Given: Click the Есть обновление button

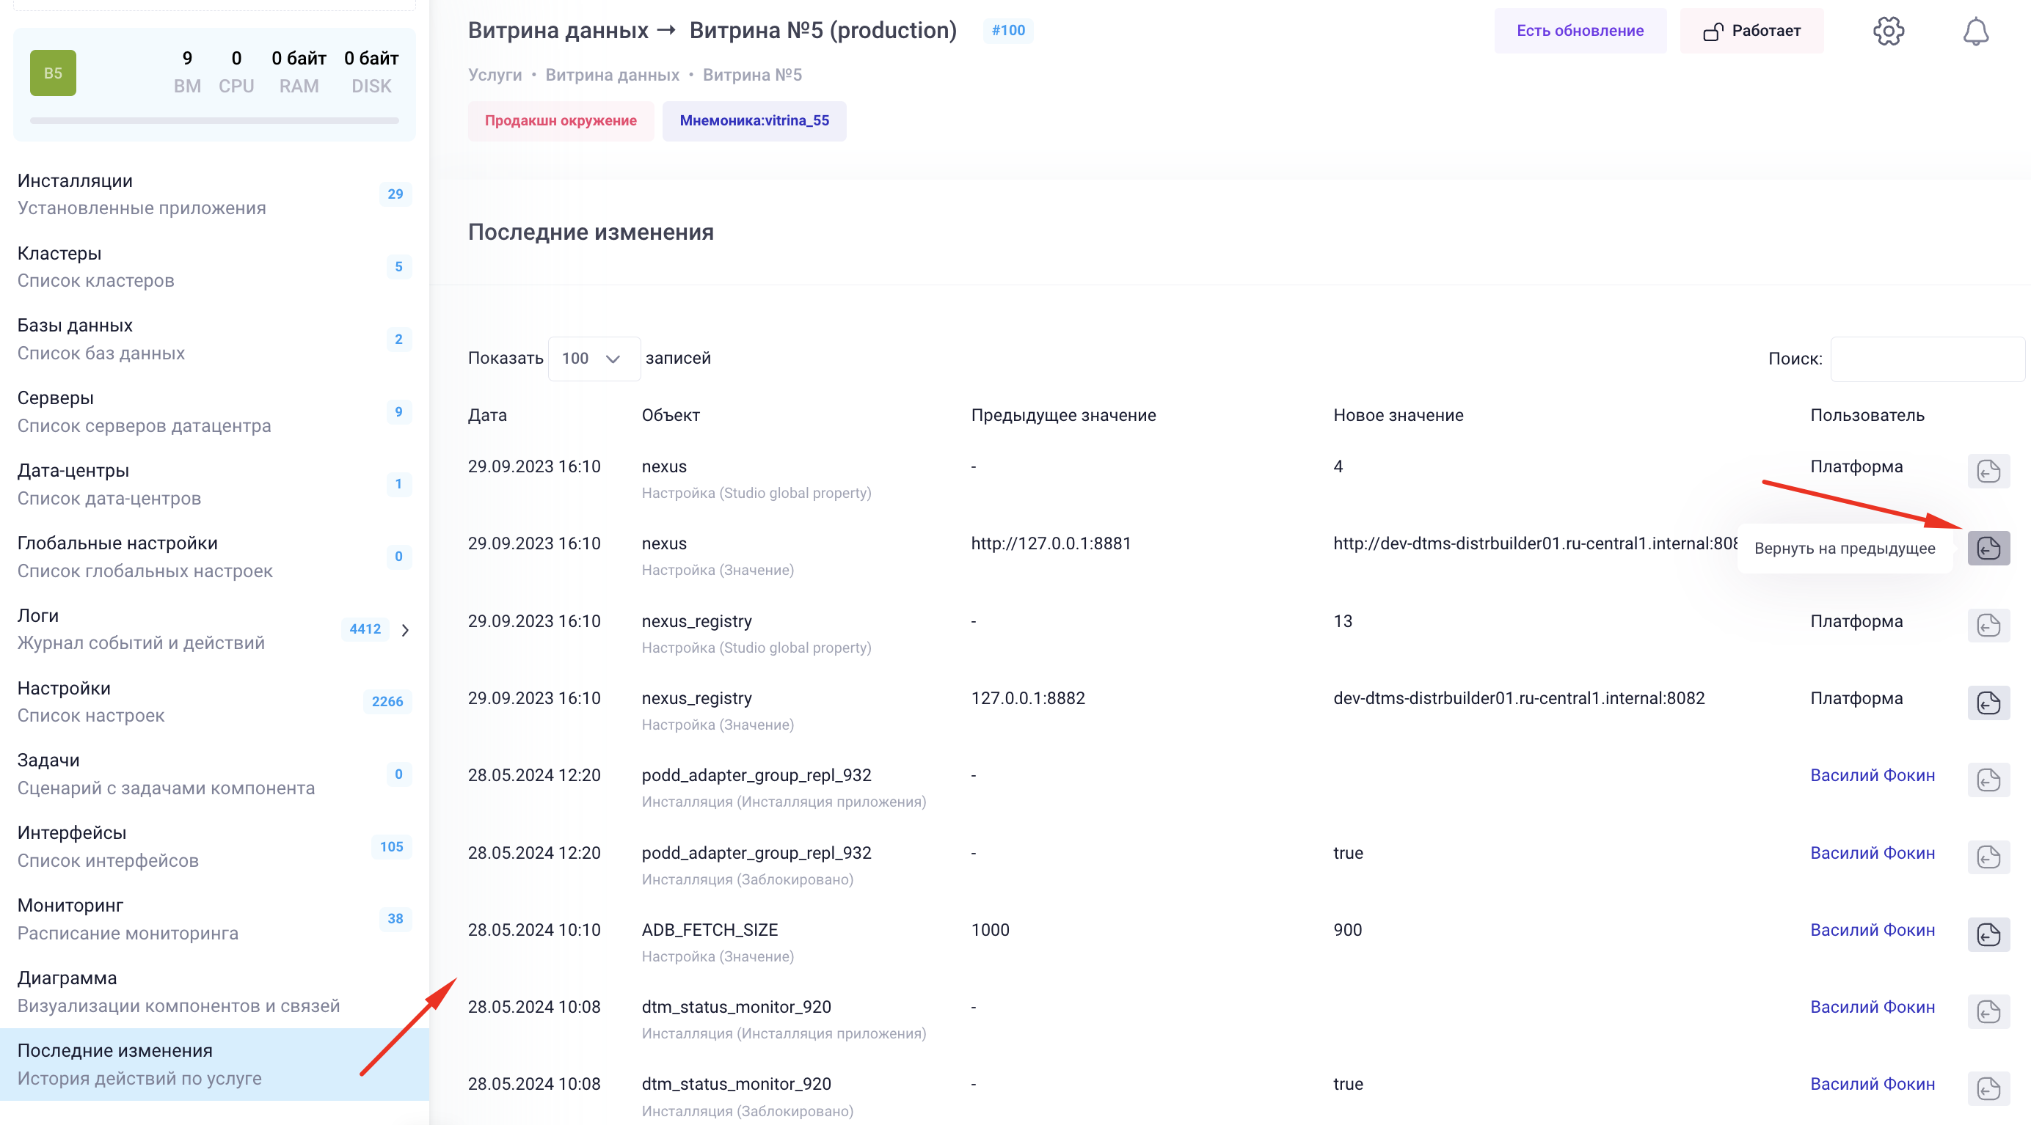Looking at the screenshot, I should point(1579,31).
